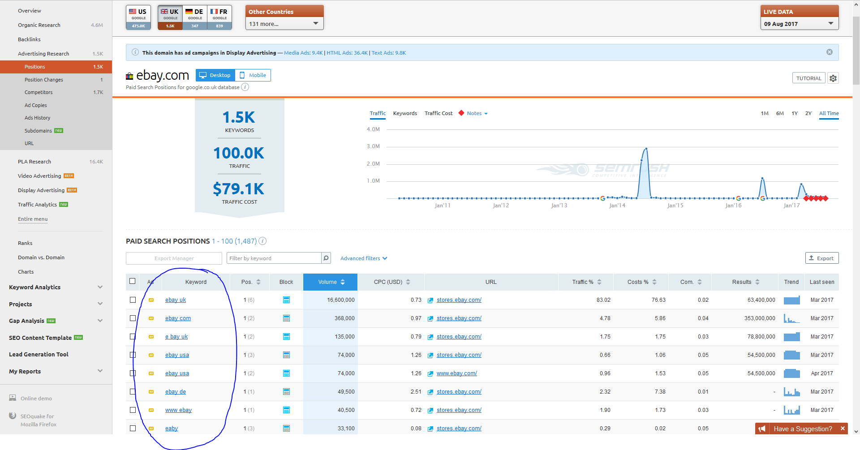Click the Online demo icon in sidebar
The image size is (860, 450).
point(13,398)
